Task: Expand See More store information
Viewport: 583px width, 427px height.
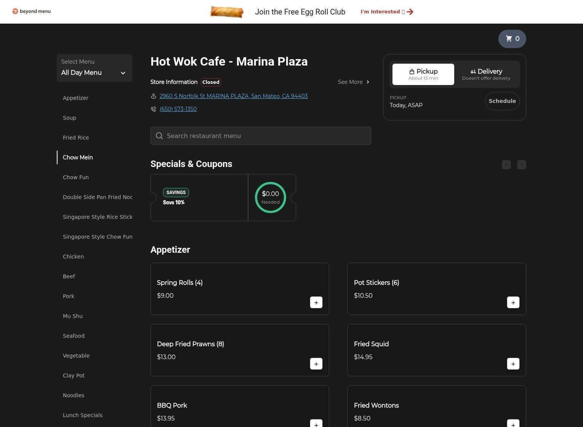Action: (x=353, y=82)
